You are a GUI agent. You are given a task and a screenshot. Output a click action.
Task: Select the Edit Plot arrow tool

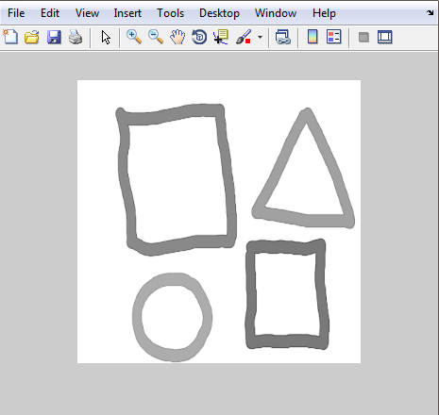pyautogui.click(x=106, y=38)
